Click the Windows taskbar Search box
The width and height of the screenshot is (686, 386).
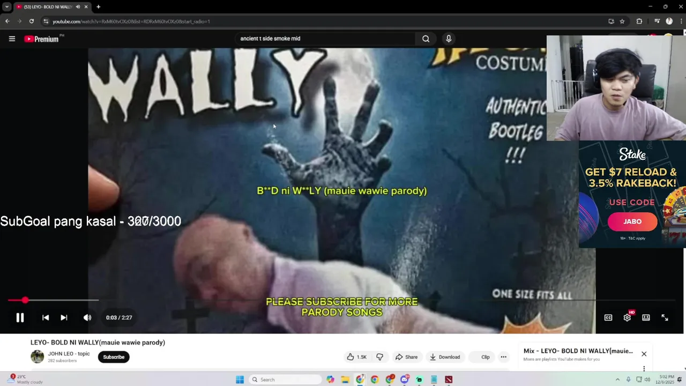pos(286,380)
